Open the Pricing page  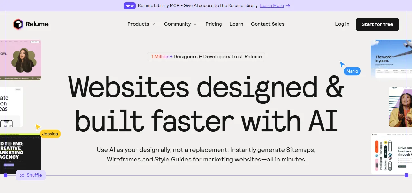tap(214, 24)
